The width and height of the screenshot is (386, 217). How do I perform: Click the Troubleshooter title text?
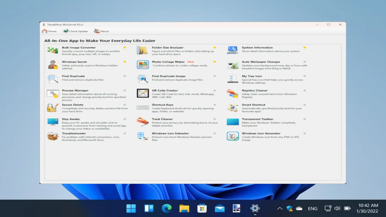74,133
